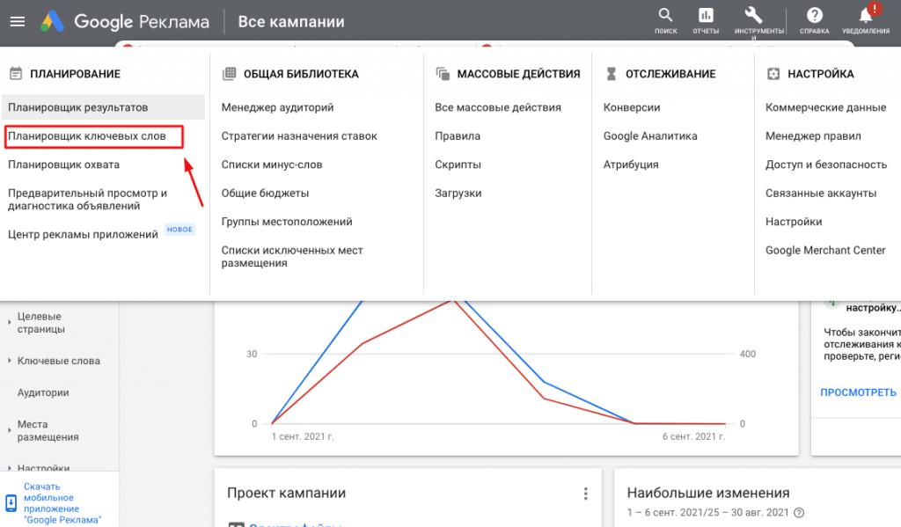901x527 pixels.
Task: Click the НОВОЕ badge
Action: 179,230
